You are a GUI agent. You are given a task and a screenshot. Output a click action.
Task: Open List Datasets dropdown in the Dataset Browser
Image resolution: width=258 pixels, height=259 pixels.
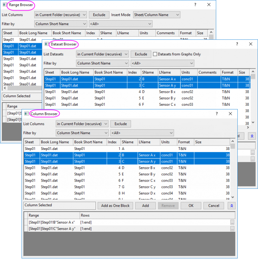pos(102,54)
